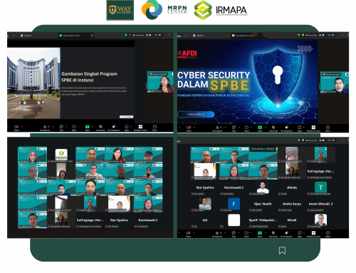Select the Imam Ghozali participant tile
The image size is (356, 273).
tap(320, 204)
